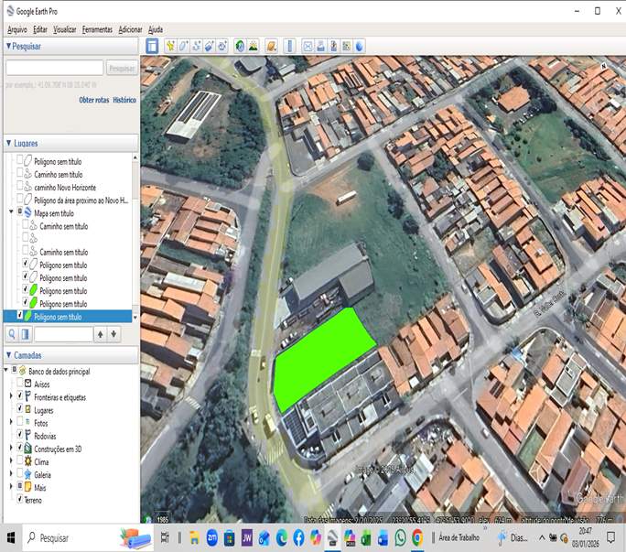Collapse 'Banco de dados principal' tree node
Screen dimensions: 626x552
point(6,370)
